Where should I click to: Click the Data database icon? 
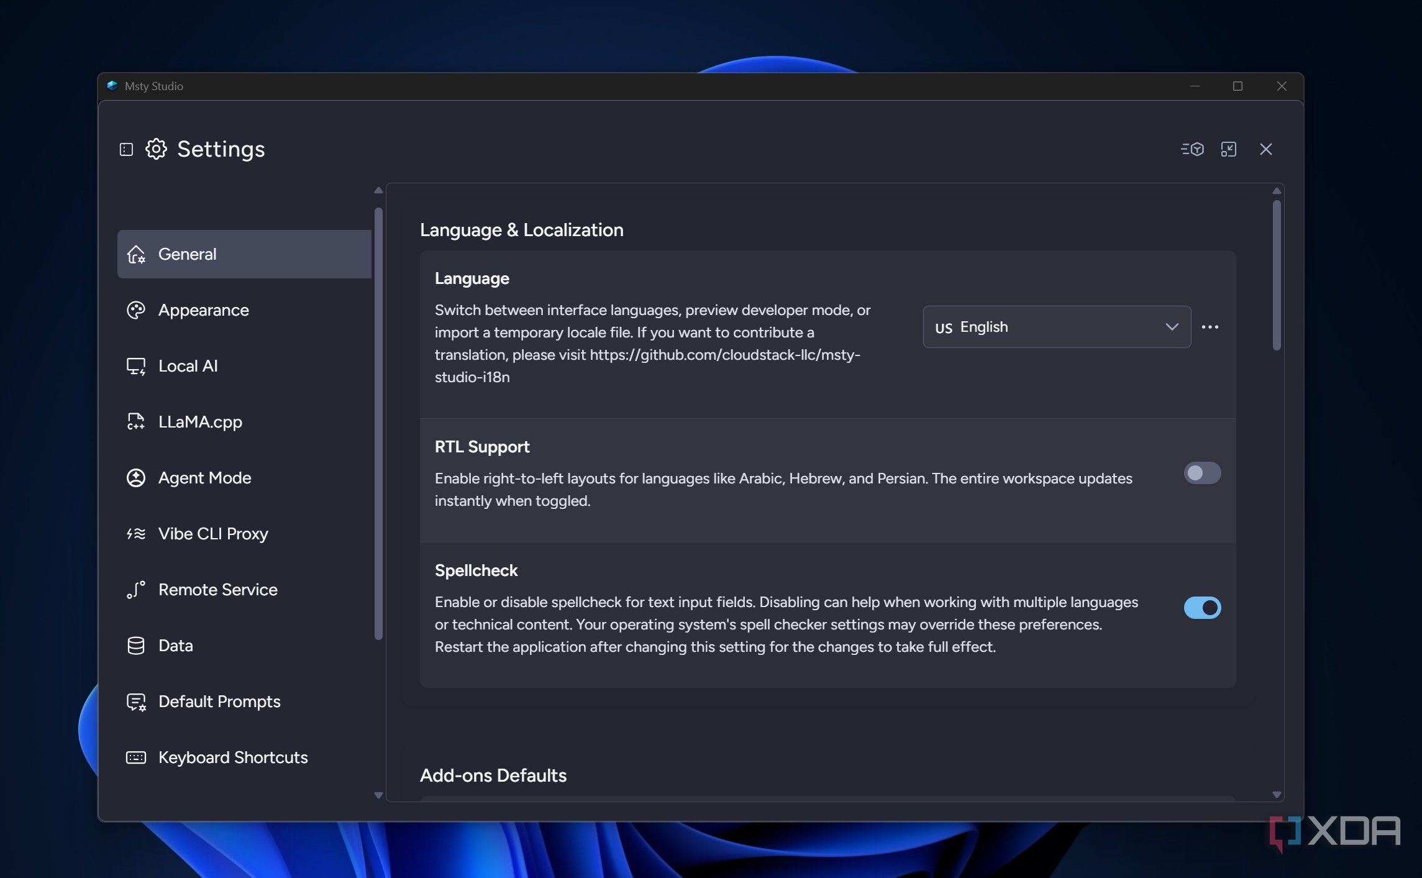click(x=136, y=646)
